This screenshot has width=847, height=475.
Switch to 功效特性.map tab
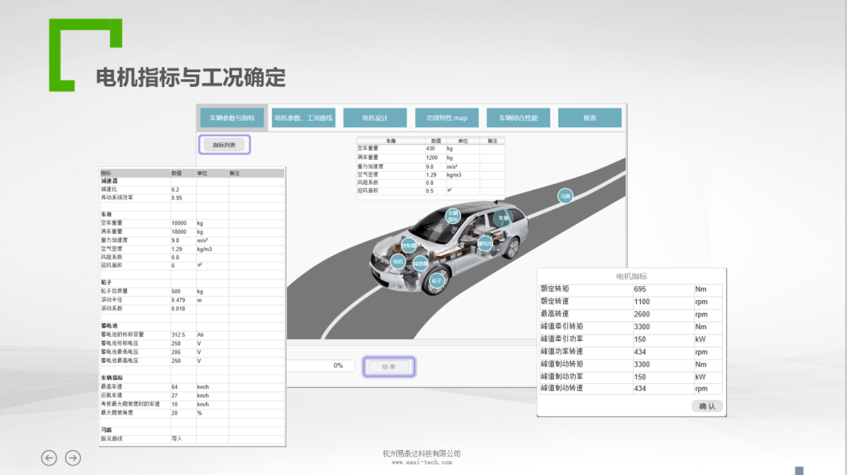[447, 118]
